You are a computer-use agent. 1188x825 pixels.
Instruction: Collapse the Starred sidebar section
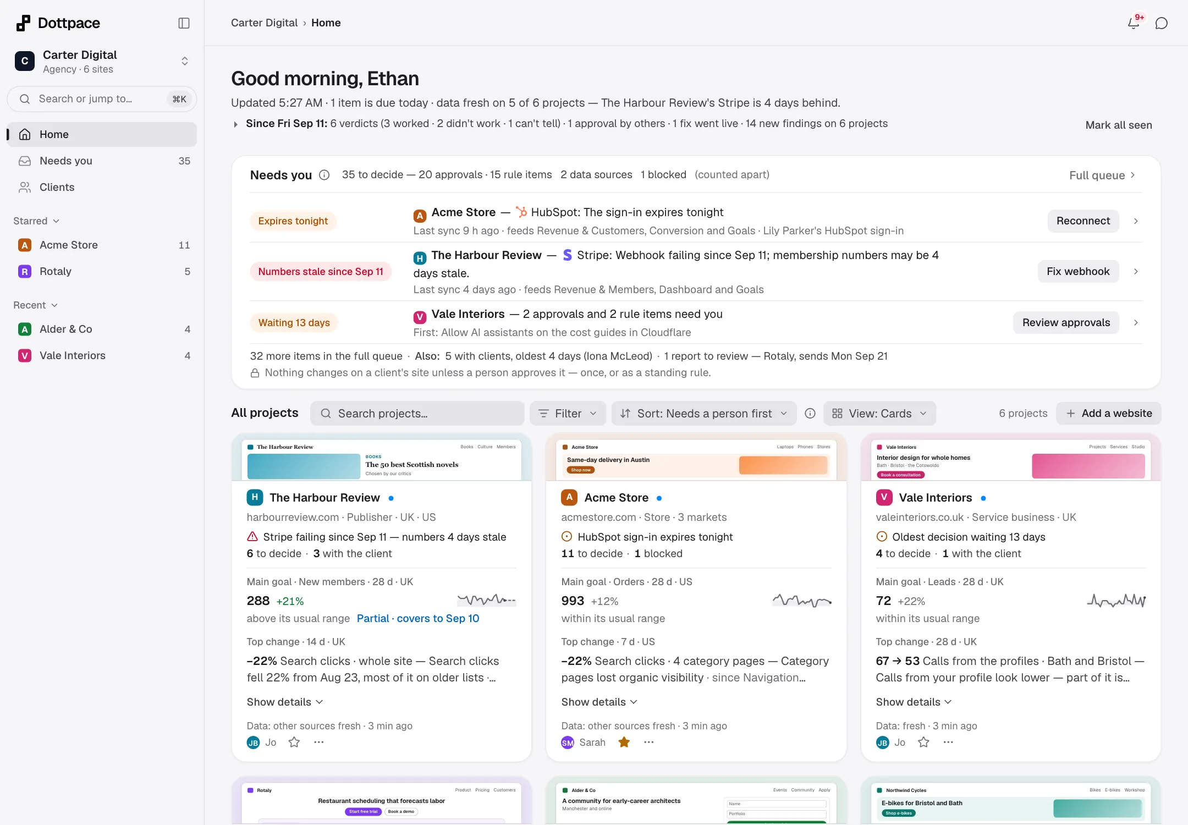[36, 221]
